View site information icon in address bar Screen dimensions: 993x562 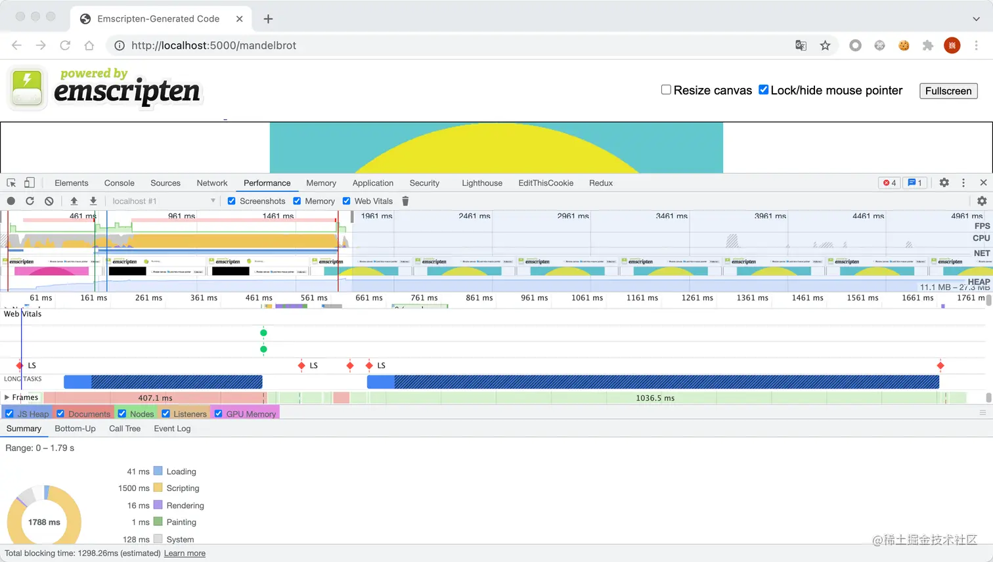pos(120,45)
